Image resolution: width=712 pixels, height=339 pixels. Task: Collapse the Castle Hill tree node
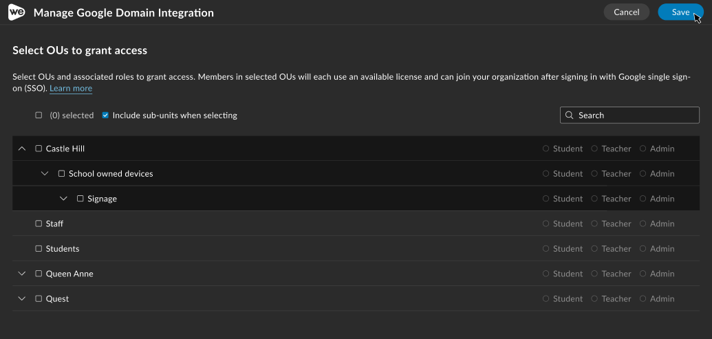(22, 149)
